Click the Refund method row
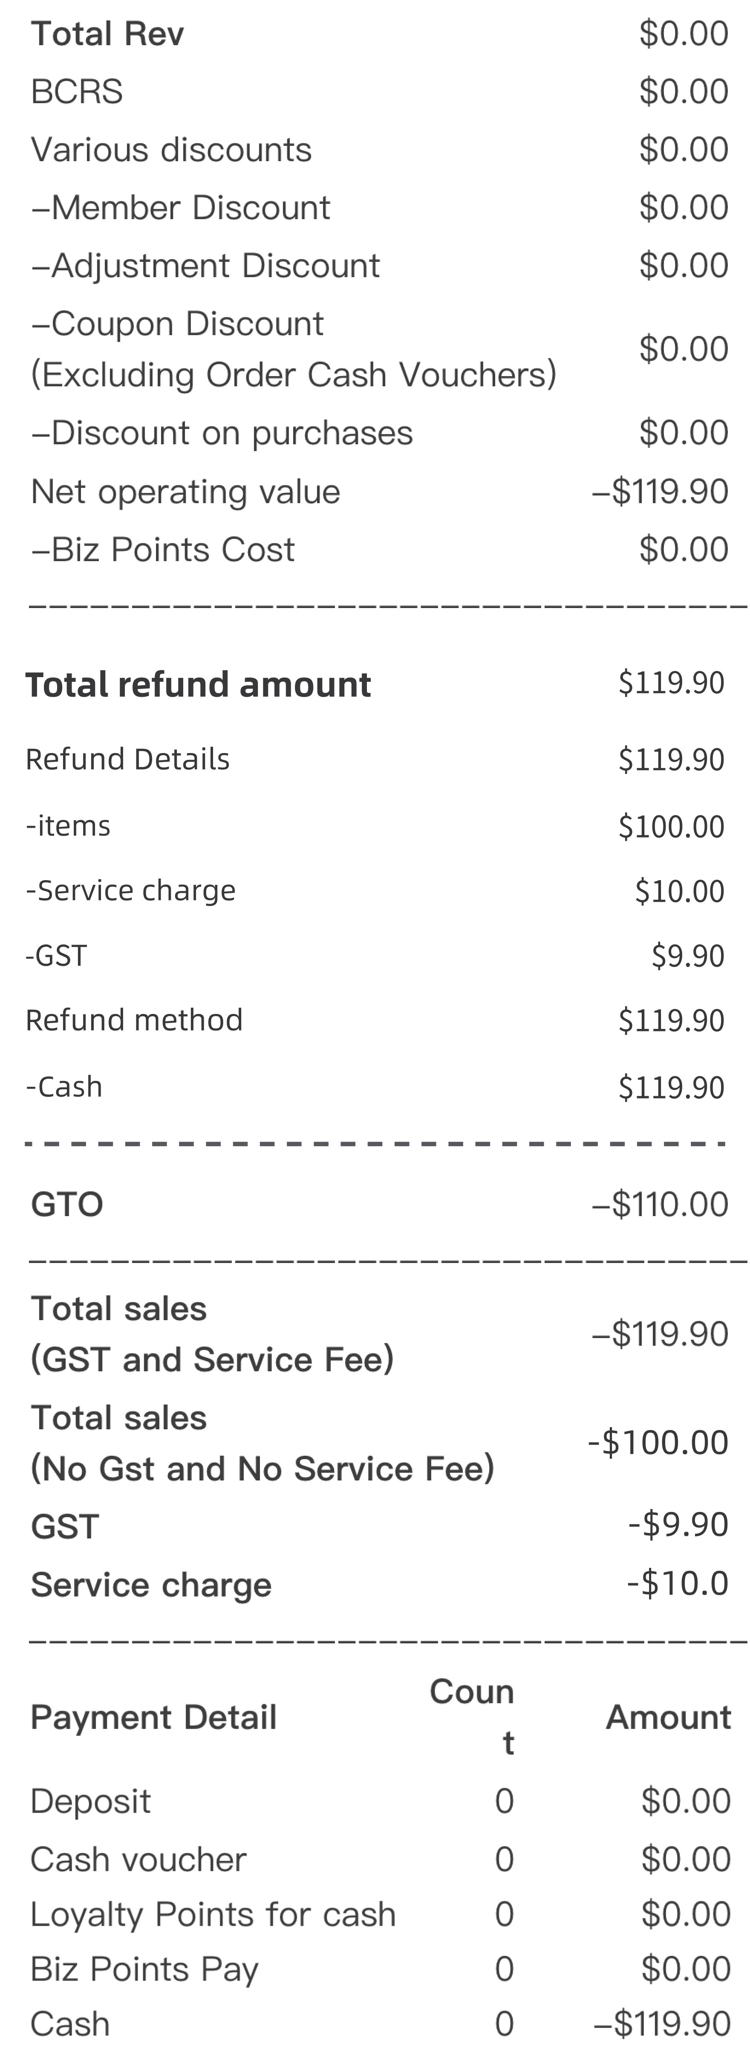 (375, 1020)
